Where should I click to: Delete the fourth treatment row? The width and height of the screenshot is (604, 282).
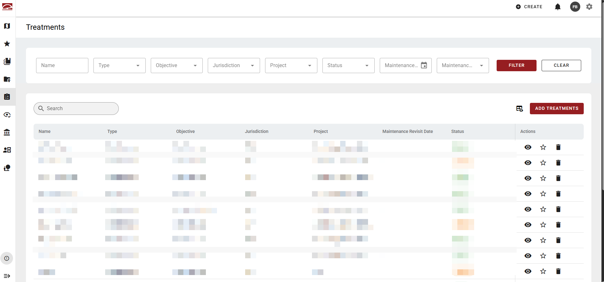coord(558,194)
